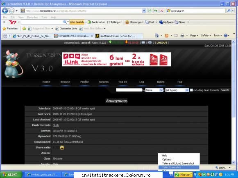This screenshot has height=178, width=238.
Task: Click the Yahoo Web Search button
Action: tap(77, 22)
